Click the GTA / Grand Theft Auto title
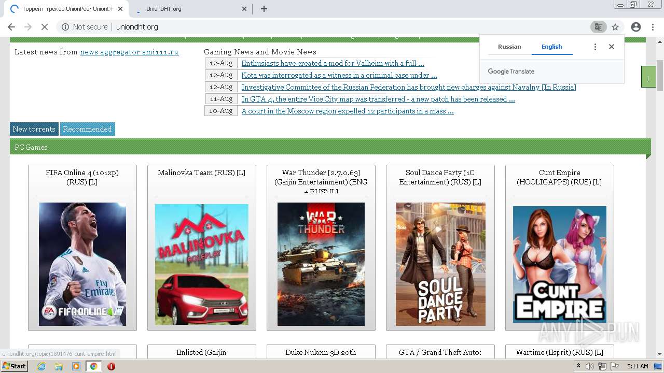This screenshot has width=664, height=373. click(x=440, y=352)
